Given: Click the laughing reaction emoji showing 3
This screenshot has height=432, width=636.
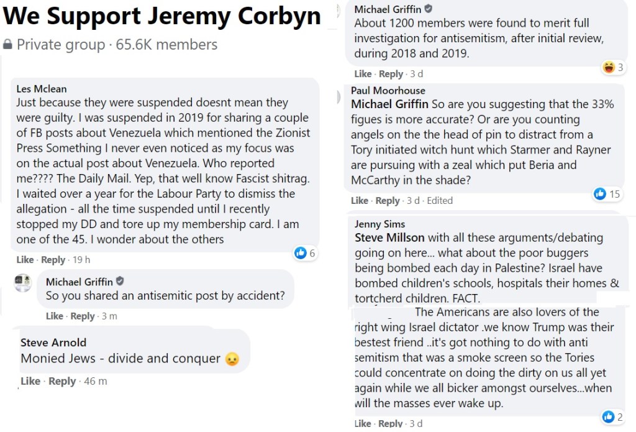Looking at the screenshot, I should (609, 67).
